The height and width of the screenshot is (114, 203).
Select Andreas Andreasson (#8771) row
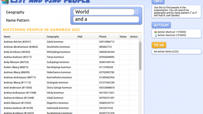(71, 78)
